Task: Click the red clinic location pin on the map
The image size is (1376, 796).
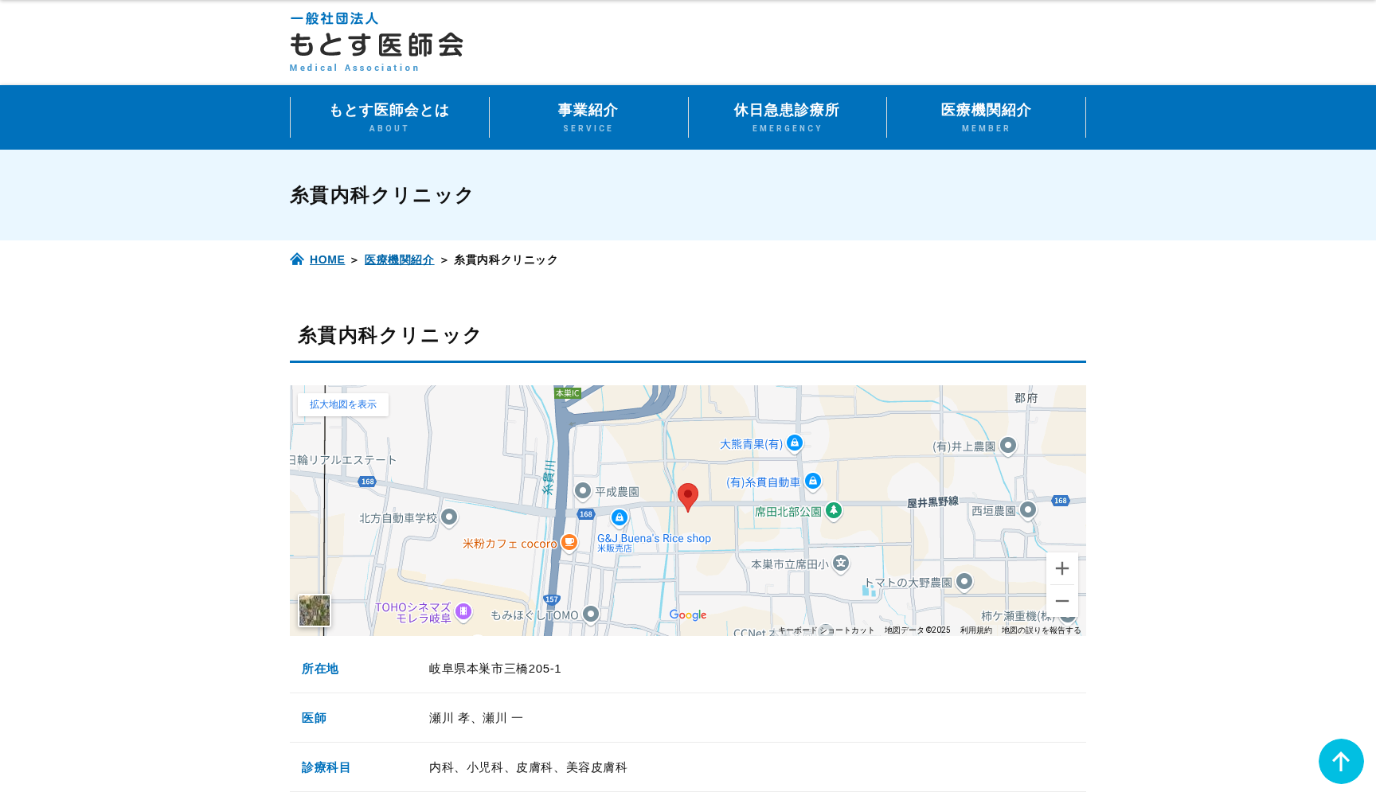Action: [689, 496]
